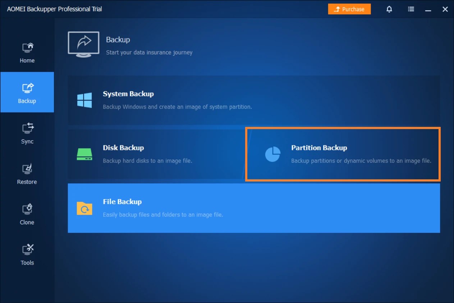This screenshot has height=303, width=454.
Task: Select the Clone icon in the sidebar
Action: tap(27, 209)
